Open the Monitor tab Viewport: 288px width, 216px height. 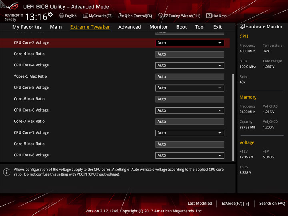[x=159, y=27]
